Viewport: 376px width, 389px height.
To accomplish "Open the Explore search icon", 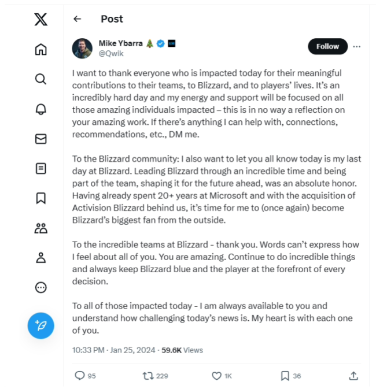I will click(40, 79).
